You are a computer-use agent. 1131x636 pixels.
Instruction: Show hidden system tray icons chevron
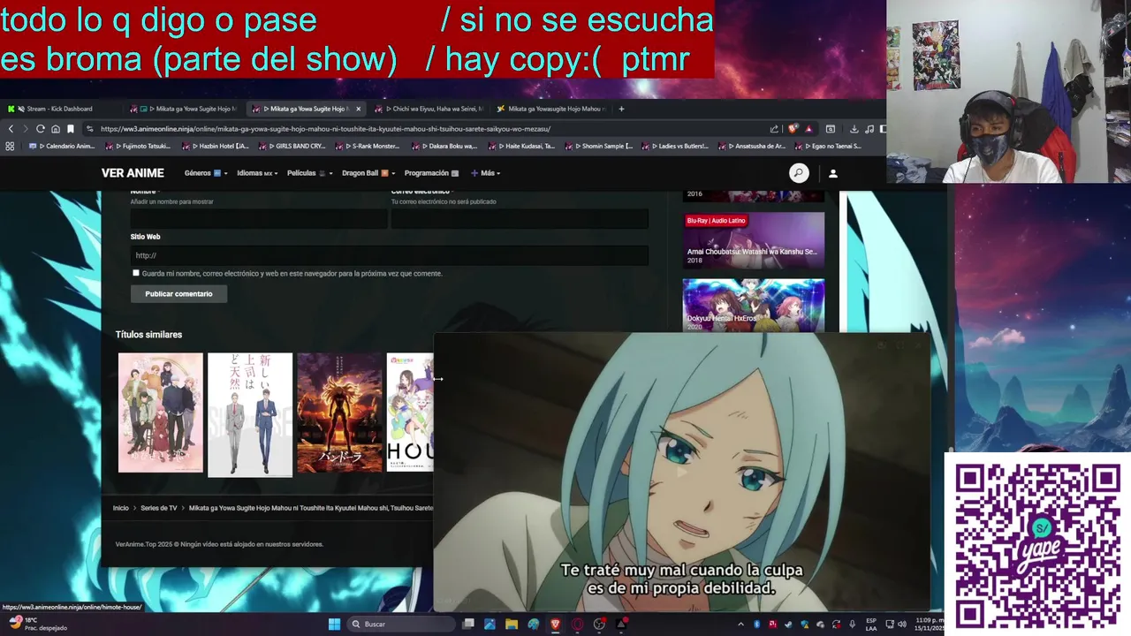tap(740, 625)
